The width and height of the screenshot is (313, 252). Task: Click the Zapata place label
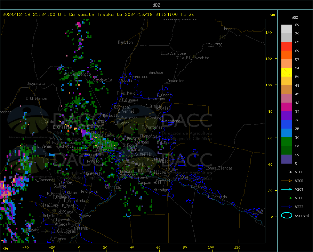click(x=85, y=216)
